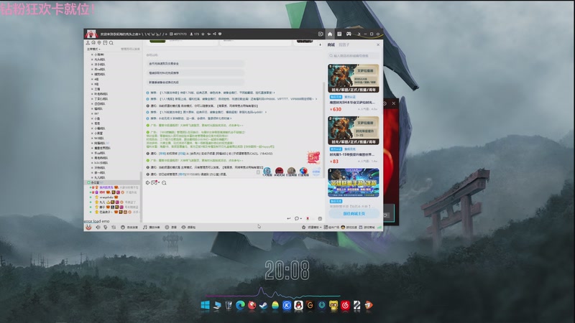Open QQ penguin from the taskbar
This screenshot has width=575, height=323.
tap(298, 306)
